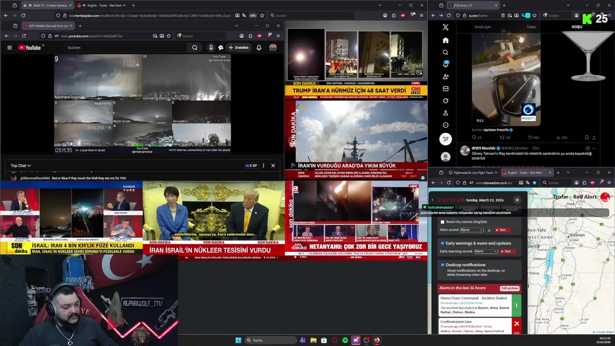Untick Early warnings & event end updates
The height and width of the screenshot is (346, 615).
click(443, 243)
